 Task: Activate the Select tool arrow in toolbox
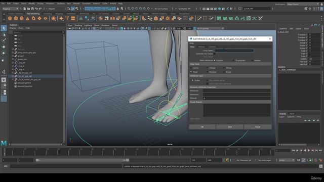[4, 28]
